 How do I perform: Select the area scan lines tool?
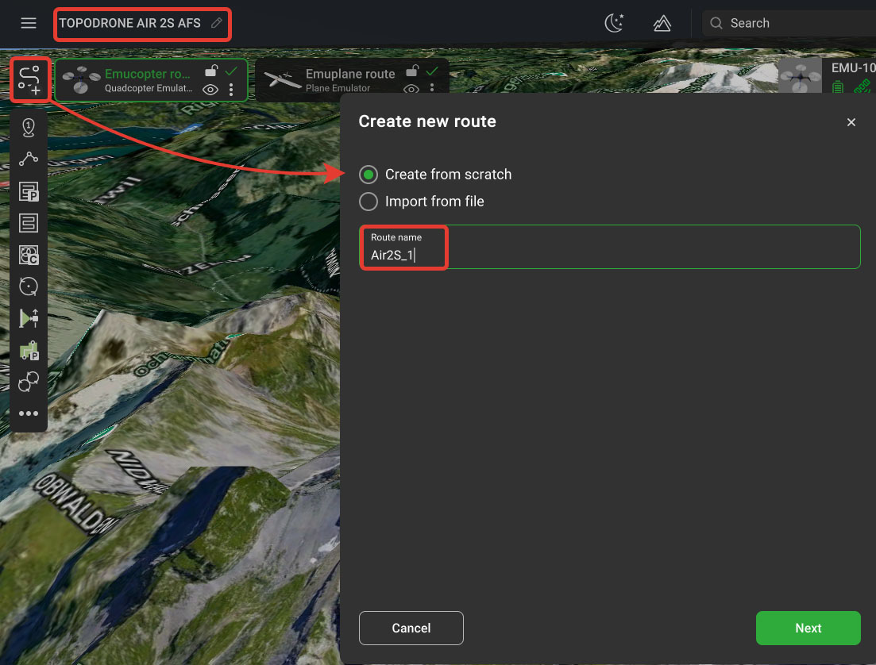pyautogui.click(x=29, y=223)
